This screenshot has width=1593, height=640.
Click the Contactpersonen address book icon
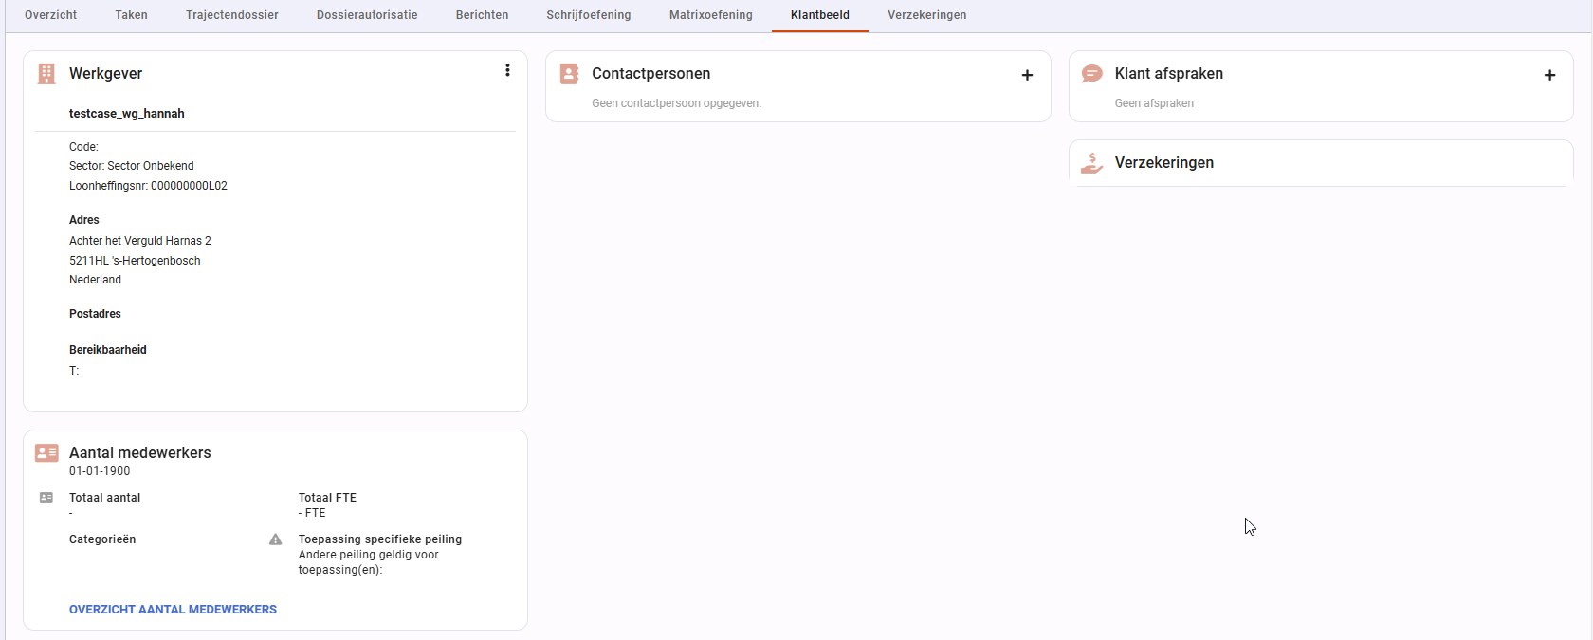pos(569,74)
